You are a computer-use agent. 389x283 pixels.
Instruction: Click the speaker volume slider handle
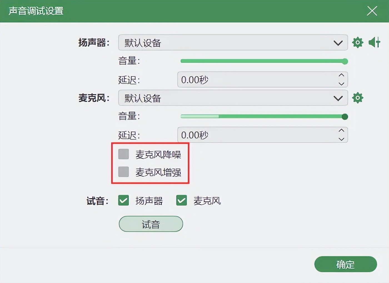click(345, 61)
